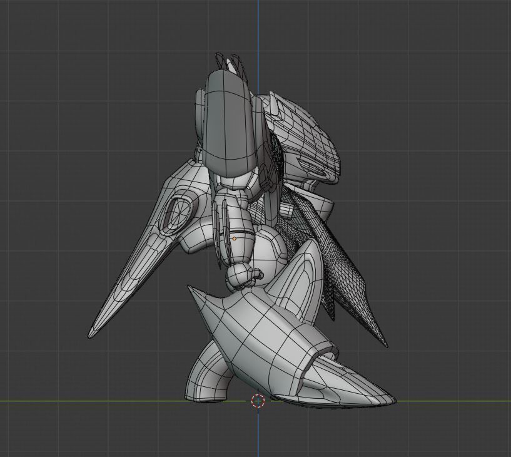Viewport: 511px width, 457px height.
Task: Click the orange object origin dot
Action: (x=235, y=239)
